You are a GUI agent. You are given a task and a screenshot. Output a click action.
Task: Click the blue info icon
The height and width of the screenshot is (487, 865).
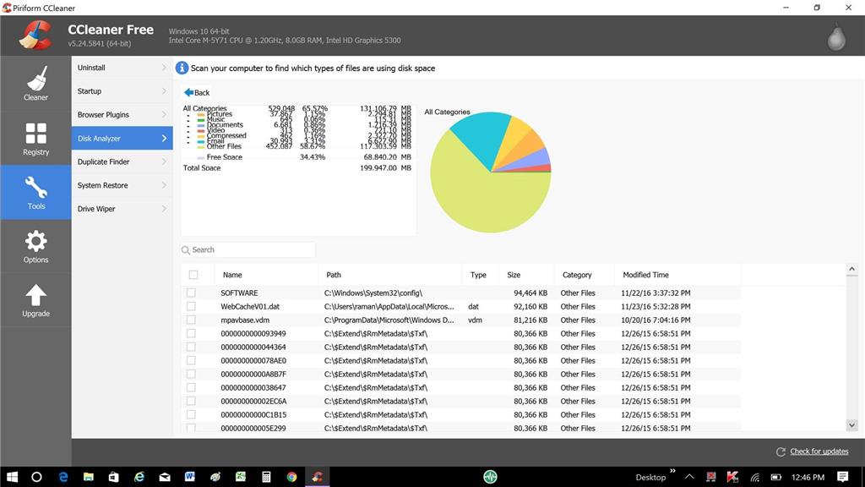click(x=182, y=68)
